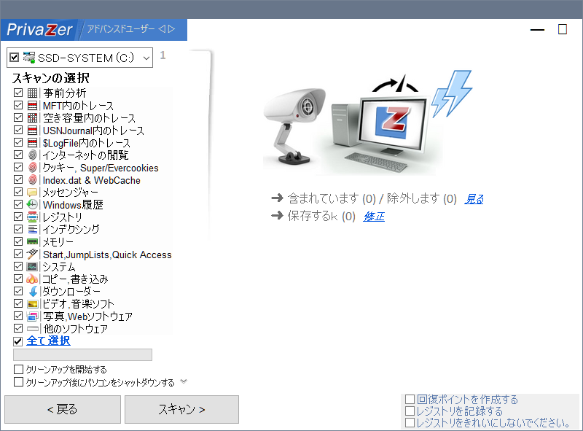This screenshot has width=583, height=431.
Task: Toggle the レジストリ checkbox
Action: pyautogui.click(x=18, y=217)
